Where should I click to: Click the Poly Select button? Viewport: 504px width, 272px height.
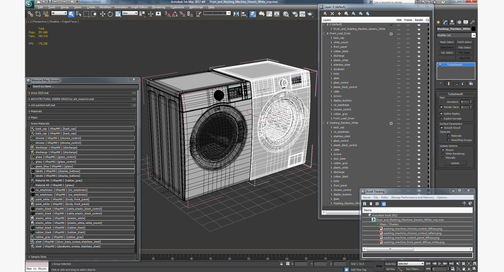tap(464, 48)
